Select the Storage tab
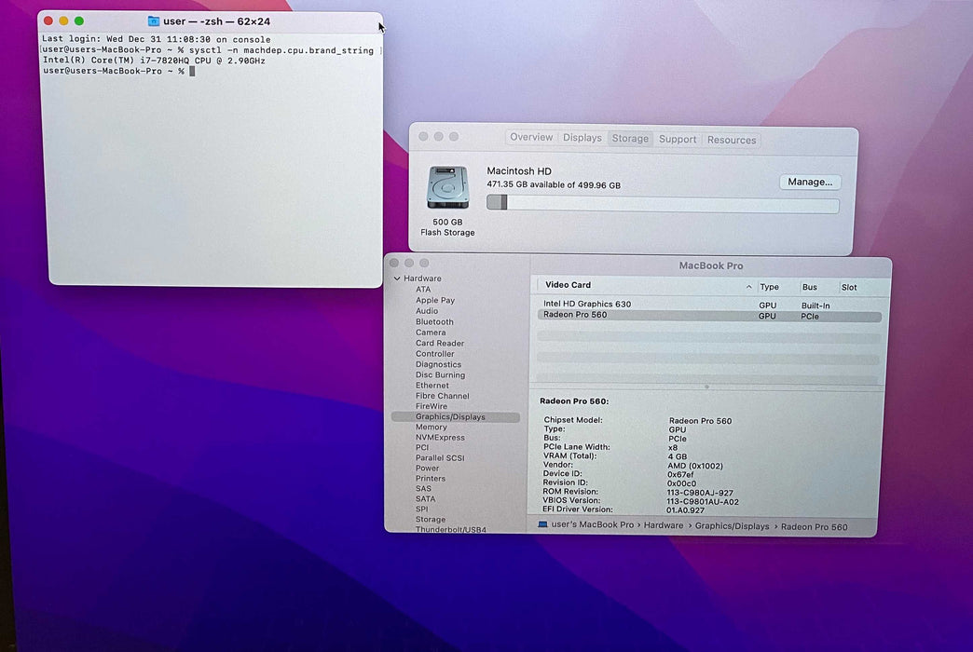 click(630, 139)
